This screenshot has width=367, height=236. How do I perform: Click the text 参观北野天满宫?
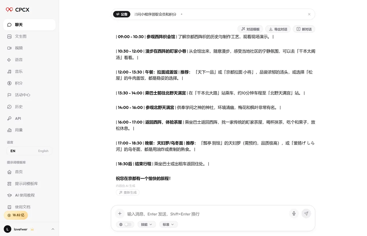pos(160,108)
